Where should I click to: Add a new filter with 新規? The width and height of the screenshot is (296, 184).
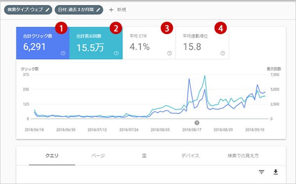117,10
